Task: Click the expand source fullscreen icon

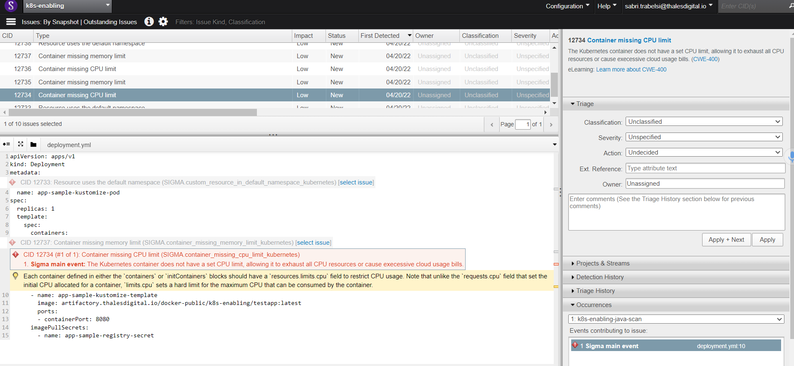Action: (20, 144)
